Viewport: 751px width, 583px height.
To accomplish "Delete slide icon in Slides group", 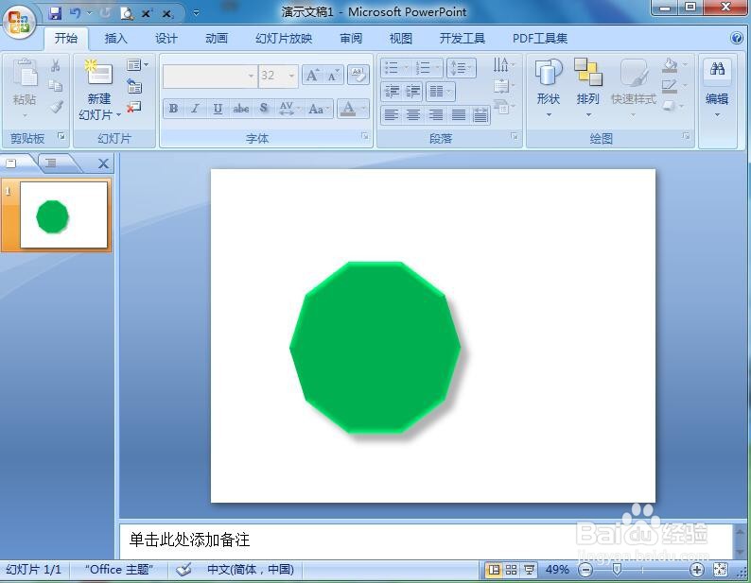I will click(x=133, y=107).
